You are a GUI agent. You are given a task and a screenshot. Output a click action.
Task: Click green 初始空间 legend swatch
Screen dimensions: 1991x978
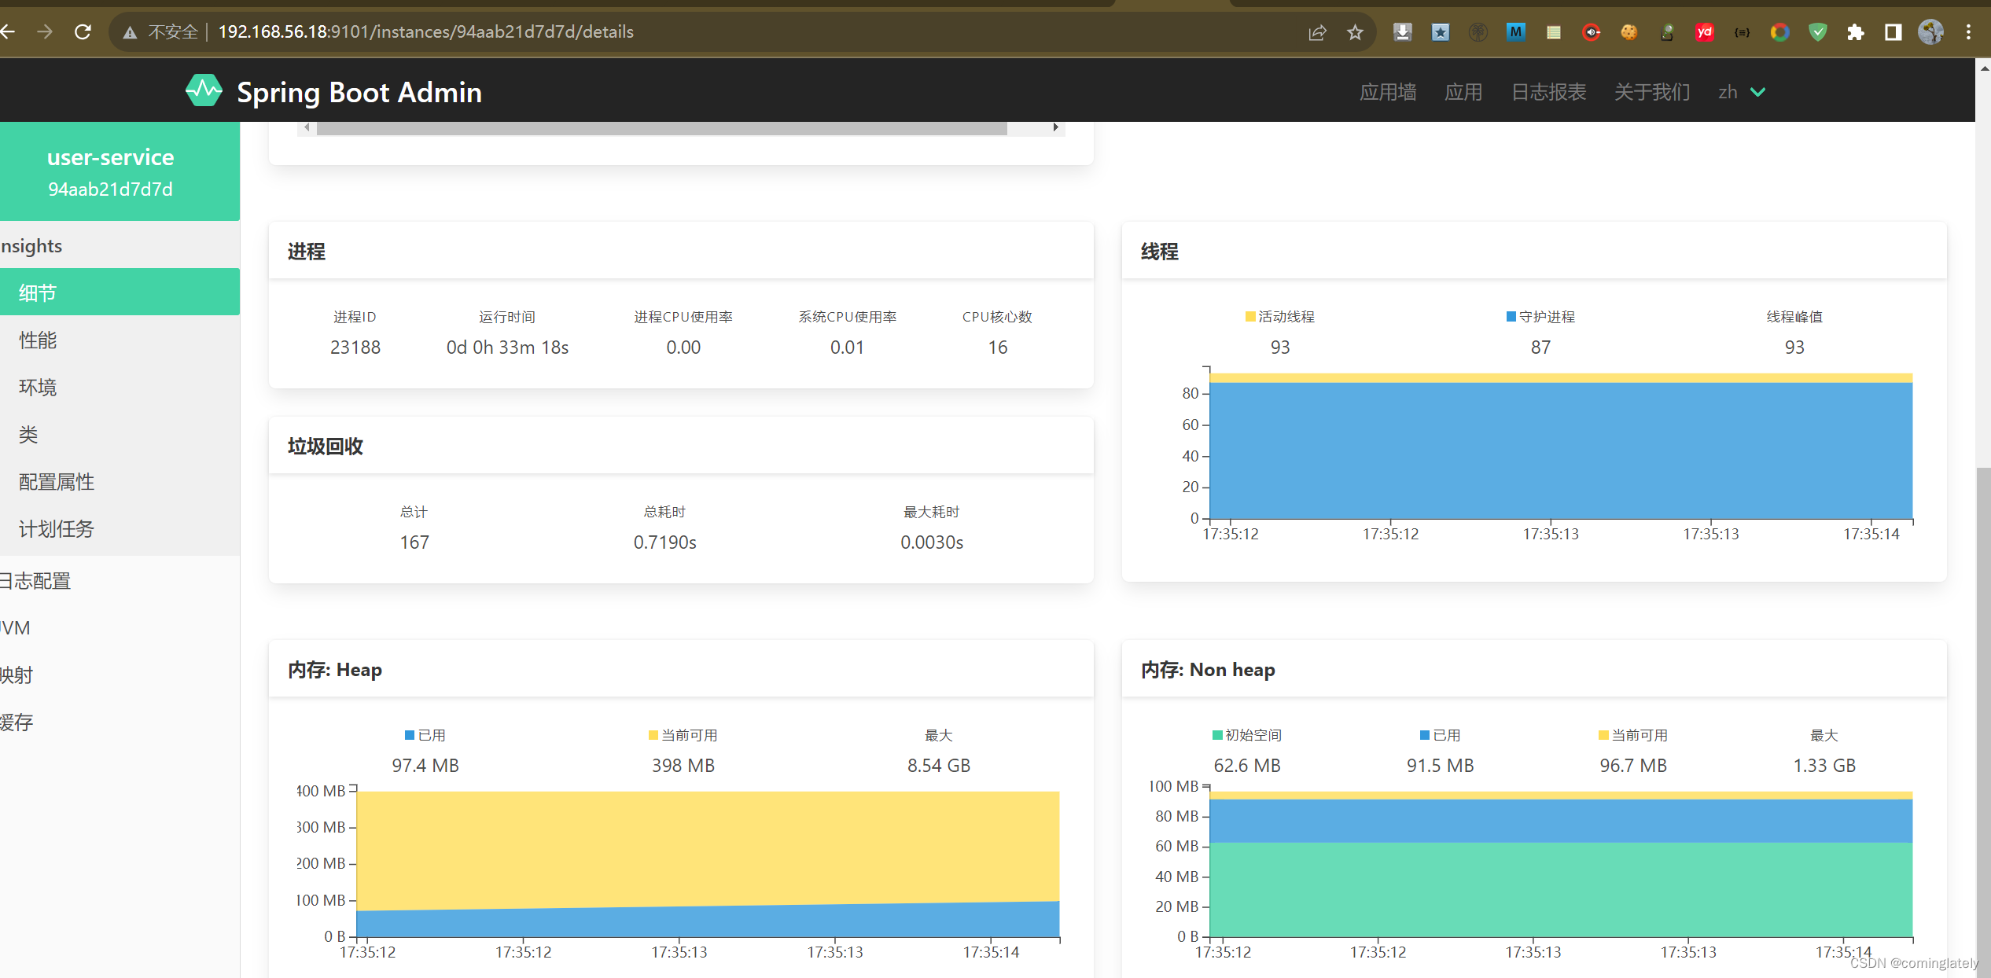tap(1217, 735)
